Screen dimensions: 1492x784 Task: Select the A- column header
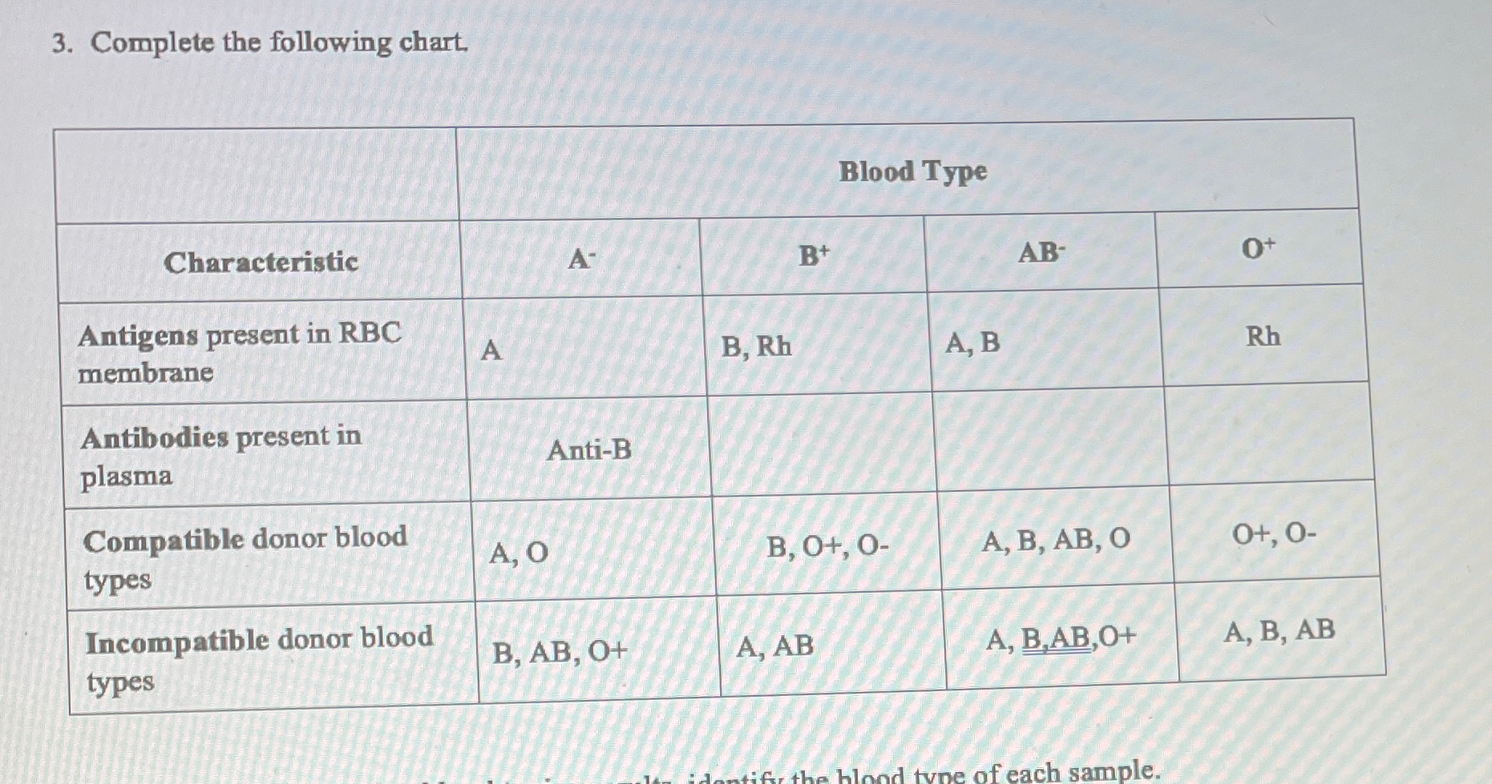(x=581, y=258)
